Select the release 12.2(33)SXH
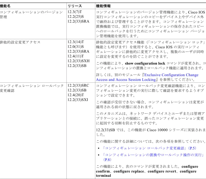The image size is (206, 179). pyautogui.click(x=78, y=61)
